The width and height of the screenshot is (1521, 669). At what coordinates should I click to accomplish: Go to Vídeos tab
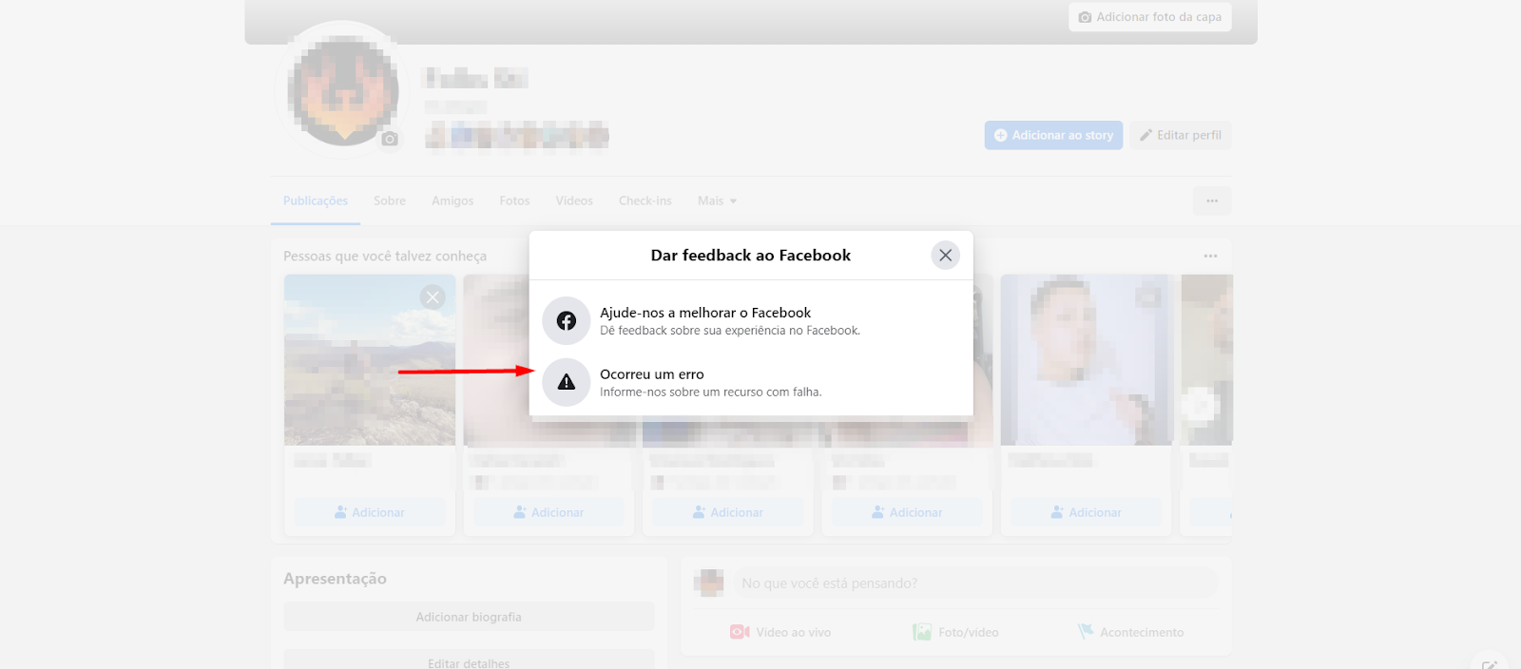(x=574, y=201)
